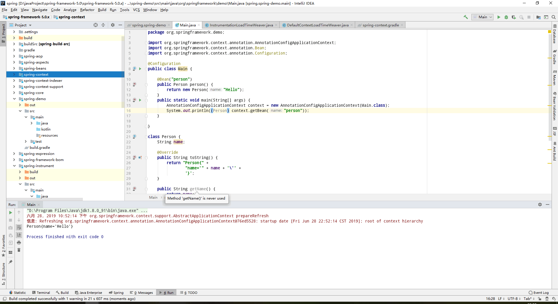Image resolution: width=558 pixels, height=304 pixels.
Task: Clear all Run console output trash icon
Action: [19, 250]
